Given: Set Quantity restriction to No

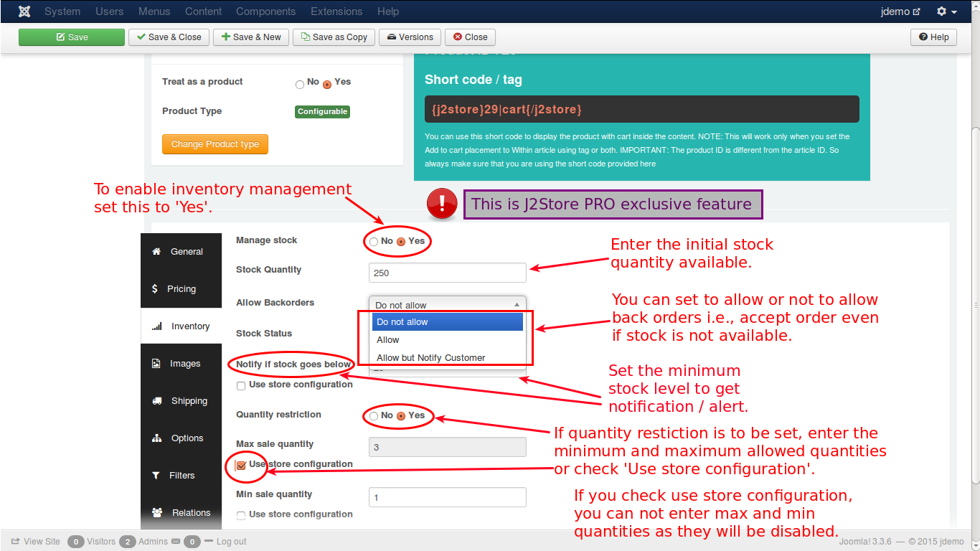Looking at the screenshot, I should point(374,416).
